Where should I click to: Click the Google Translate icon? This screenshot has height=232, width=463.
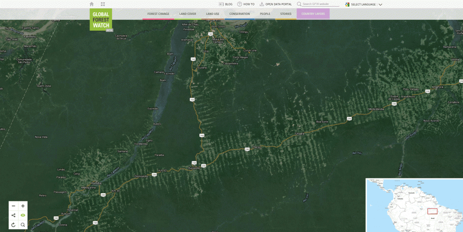(348, 5)
